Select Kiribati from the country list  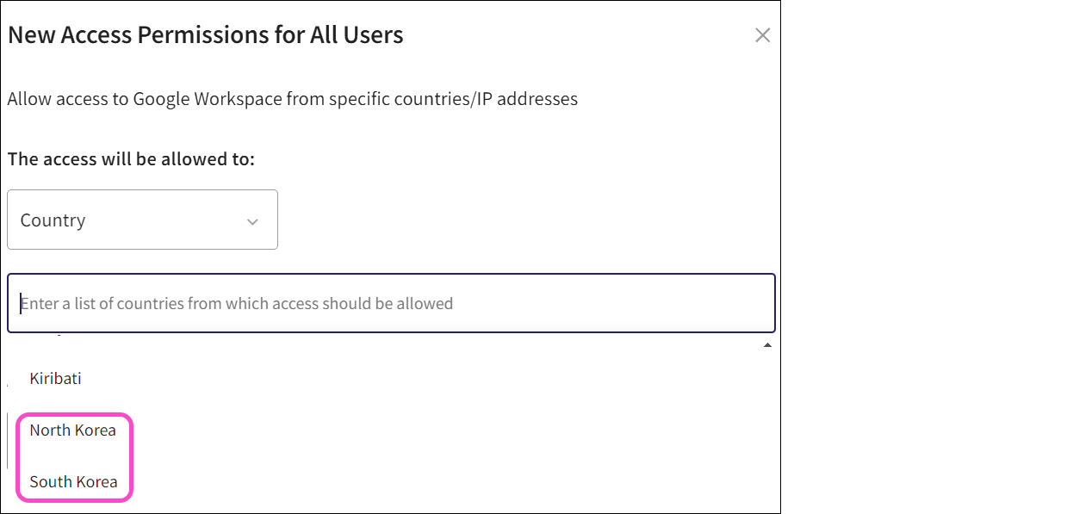56,378
